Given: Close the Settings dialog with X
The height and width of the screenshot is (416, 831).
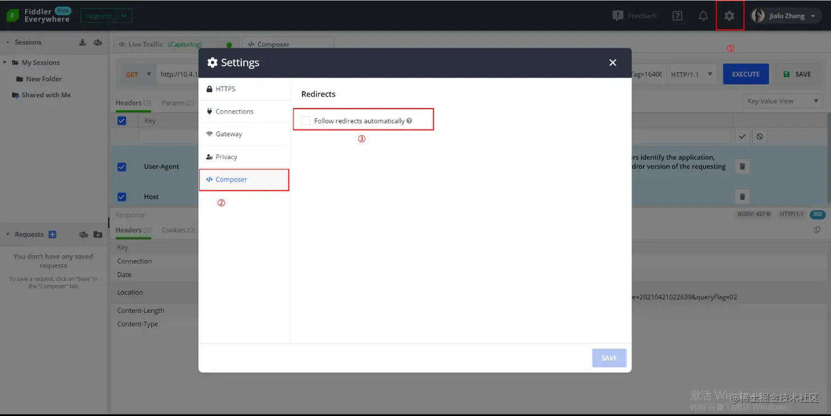Looking at the screenshot, I should 613,63.
